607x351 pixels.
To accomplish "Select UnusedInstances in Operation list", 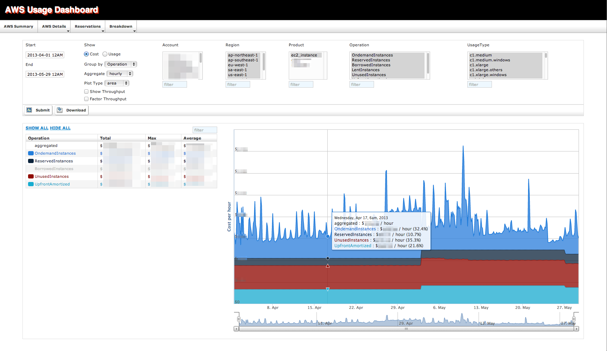I will coord(388,75).
